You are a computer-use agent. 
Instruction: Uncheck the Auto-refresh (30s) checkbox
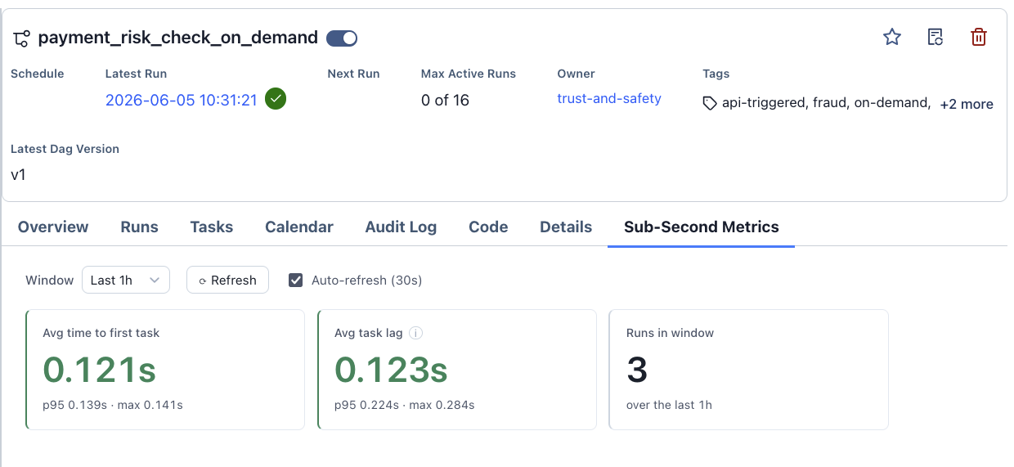click(296, 280)
